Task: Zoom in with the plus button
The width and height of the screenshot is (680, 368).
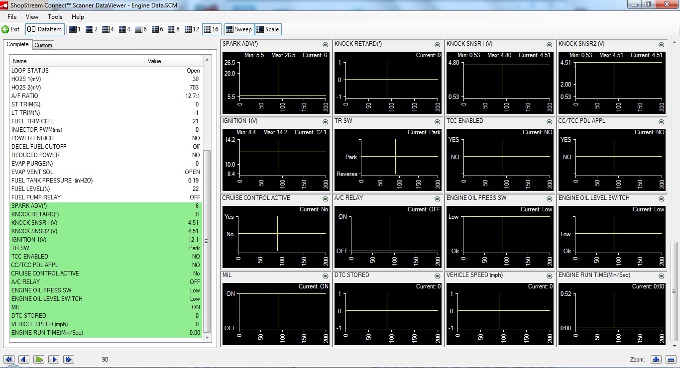Action: click(656, 360)
